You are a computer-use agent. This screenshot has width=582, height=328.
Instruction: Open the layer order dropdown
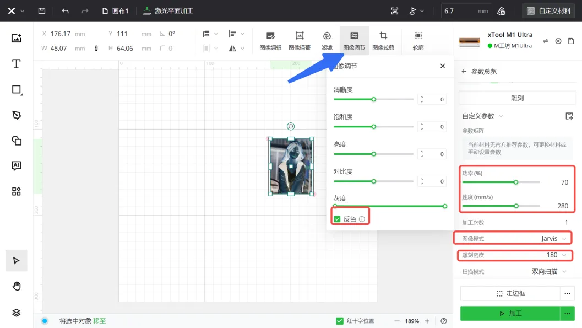coord(210,34)
